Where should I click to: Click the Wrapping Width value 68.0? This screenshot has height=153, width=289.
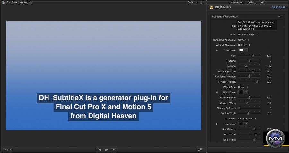[269, 72]
